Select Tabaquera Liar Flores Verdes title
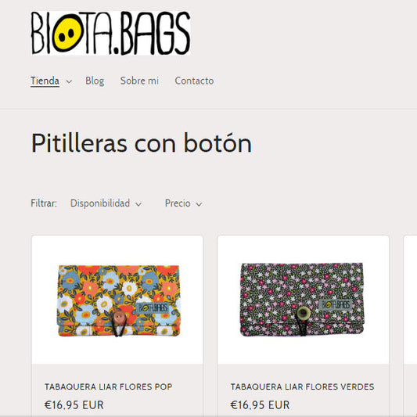The image size is (417, 417). pos(302,386)
